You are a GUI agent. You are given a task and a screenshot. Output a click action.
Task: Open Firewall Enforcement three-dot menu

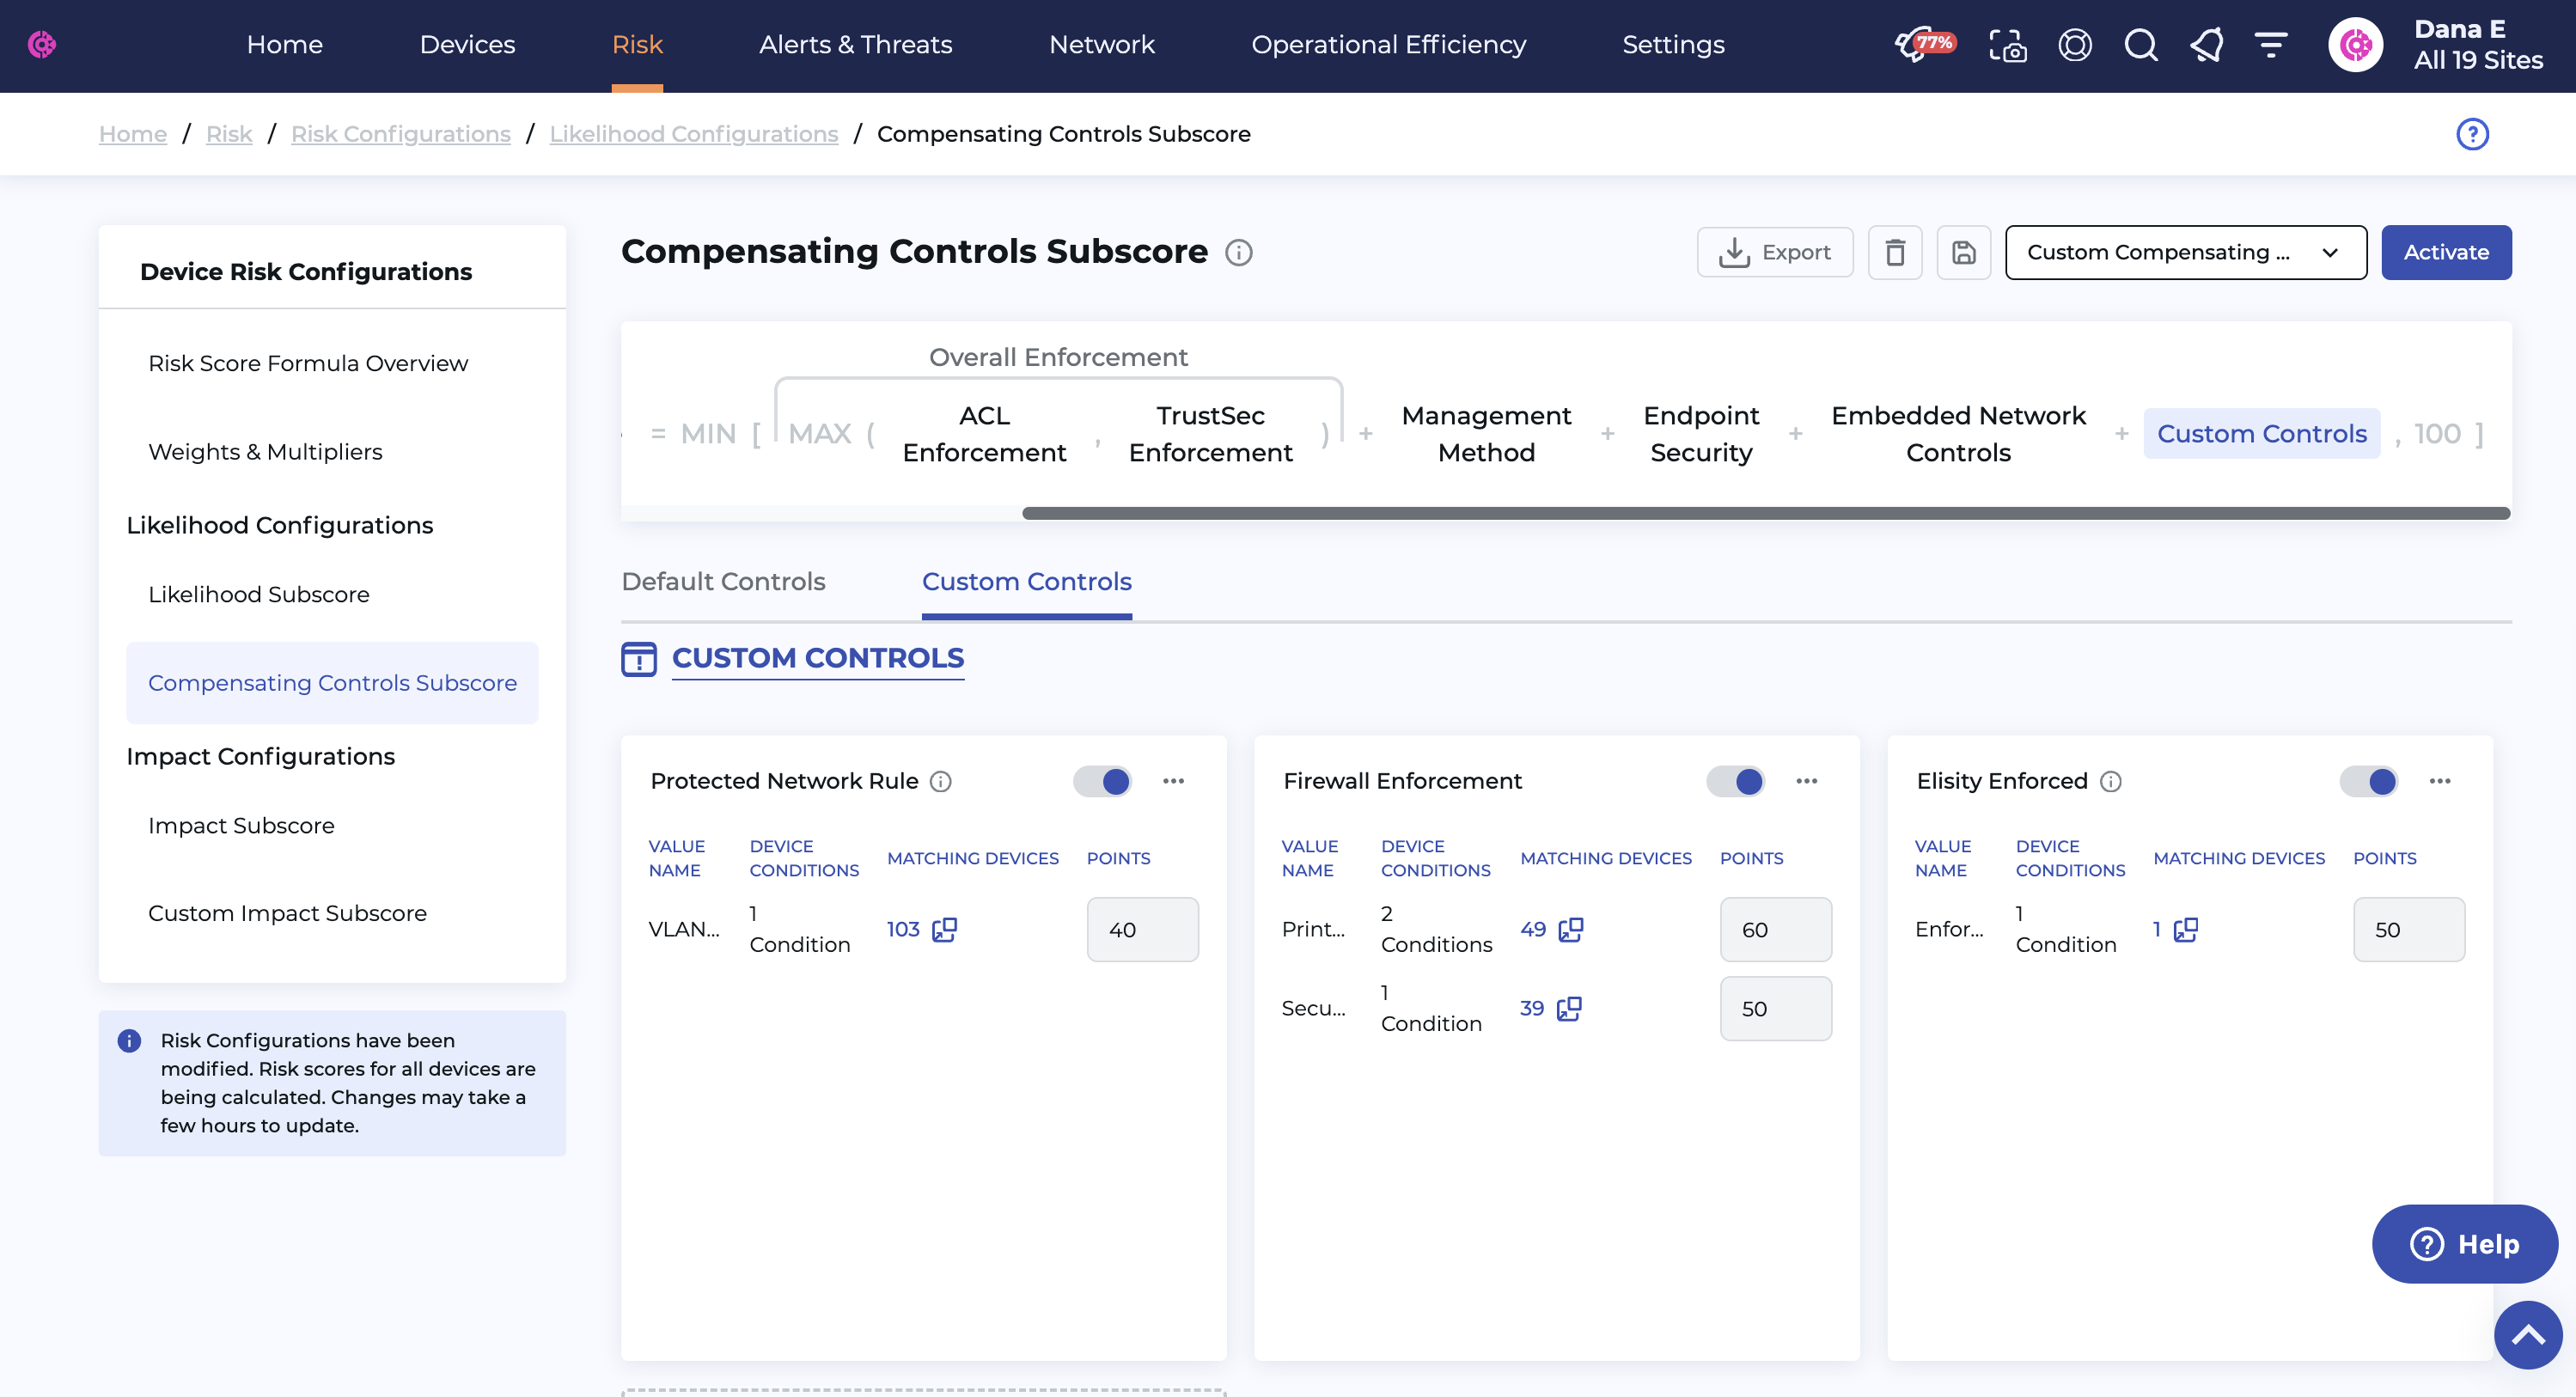[1806, 781]
